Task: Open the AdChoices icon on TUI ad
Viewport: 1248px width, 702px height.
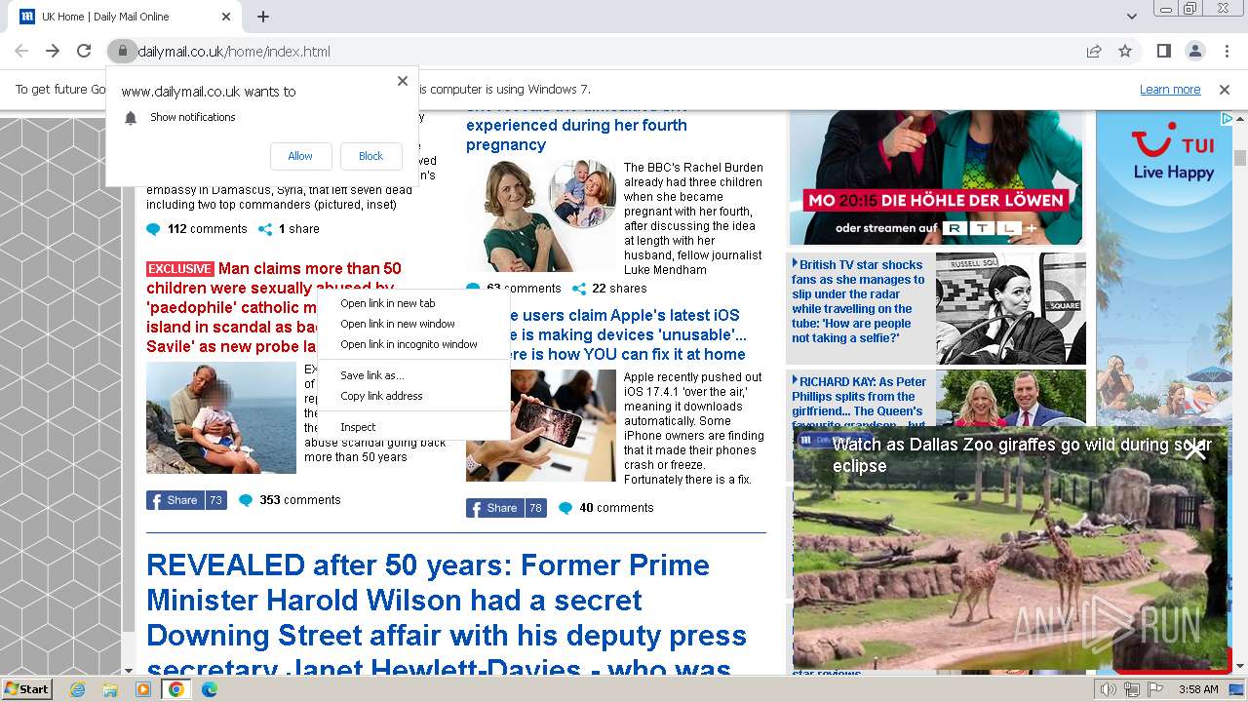Action: (x=1226, y=118)
